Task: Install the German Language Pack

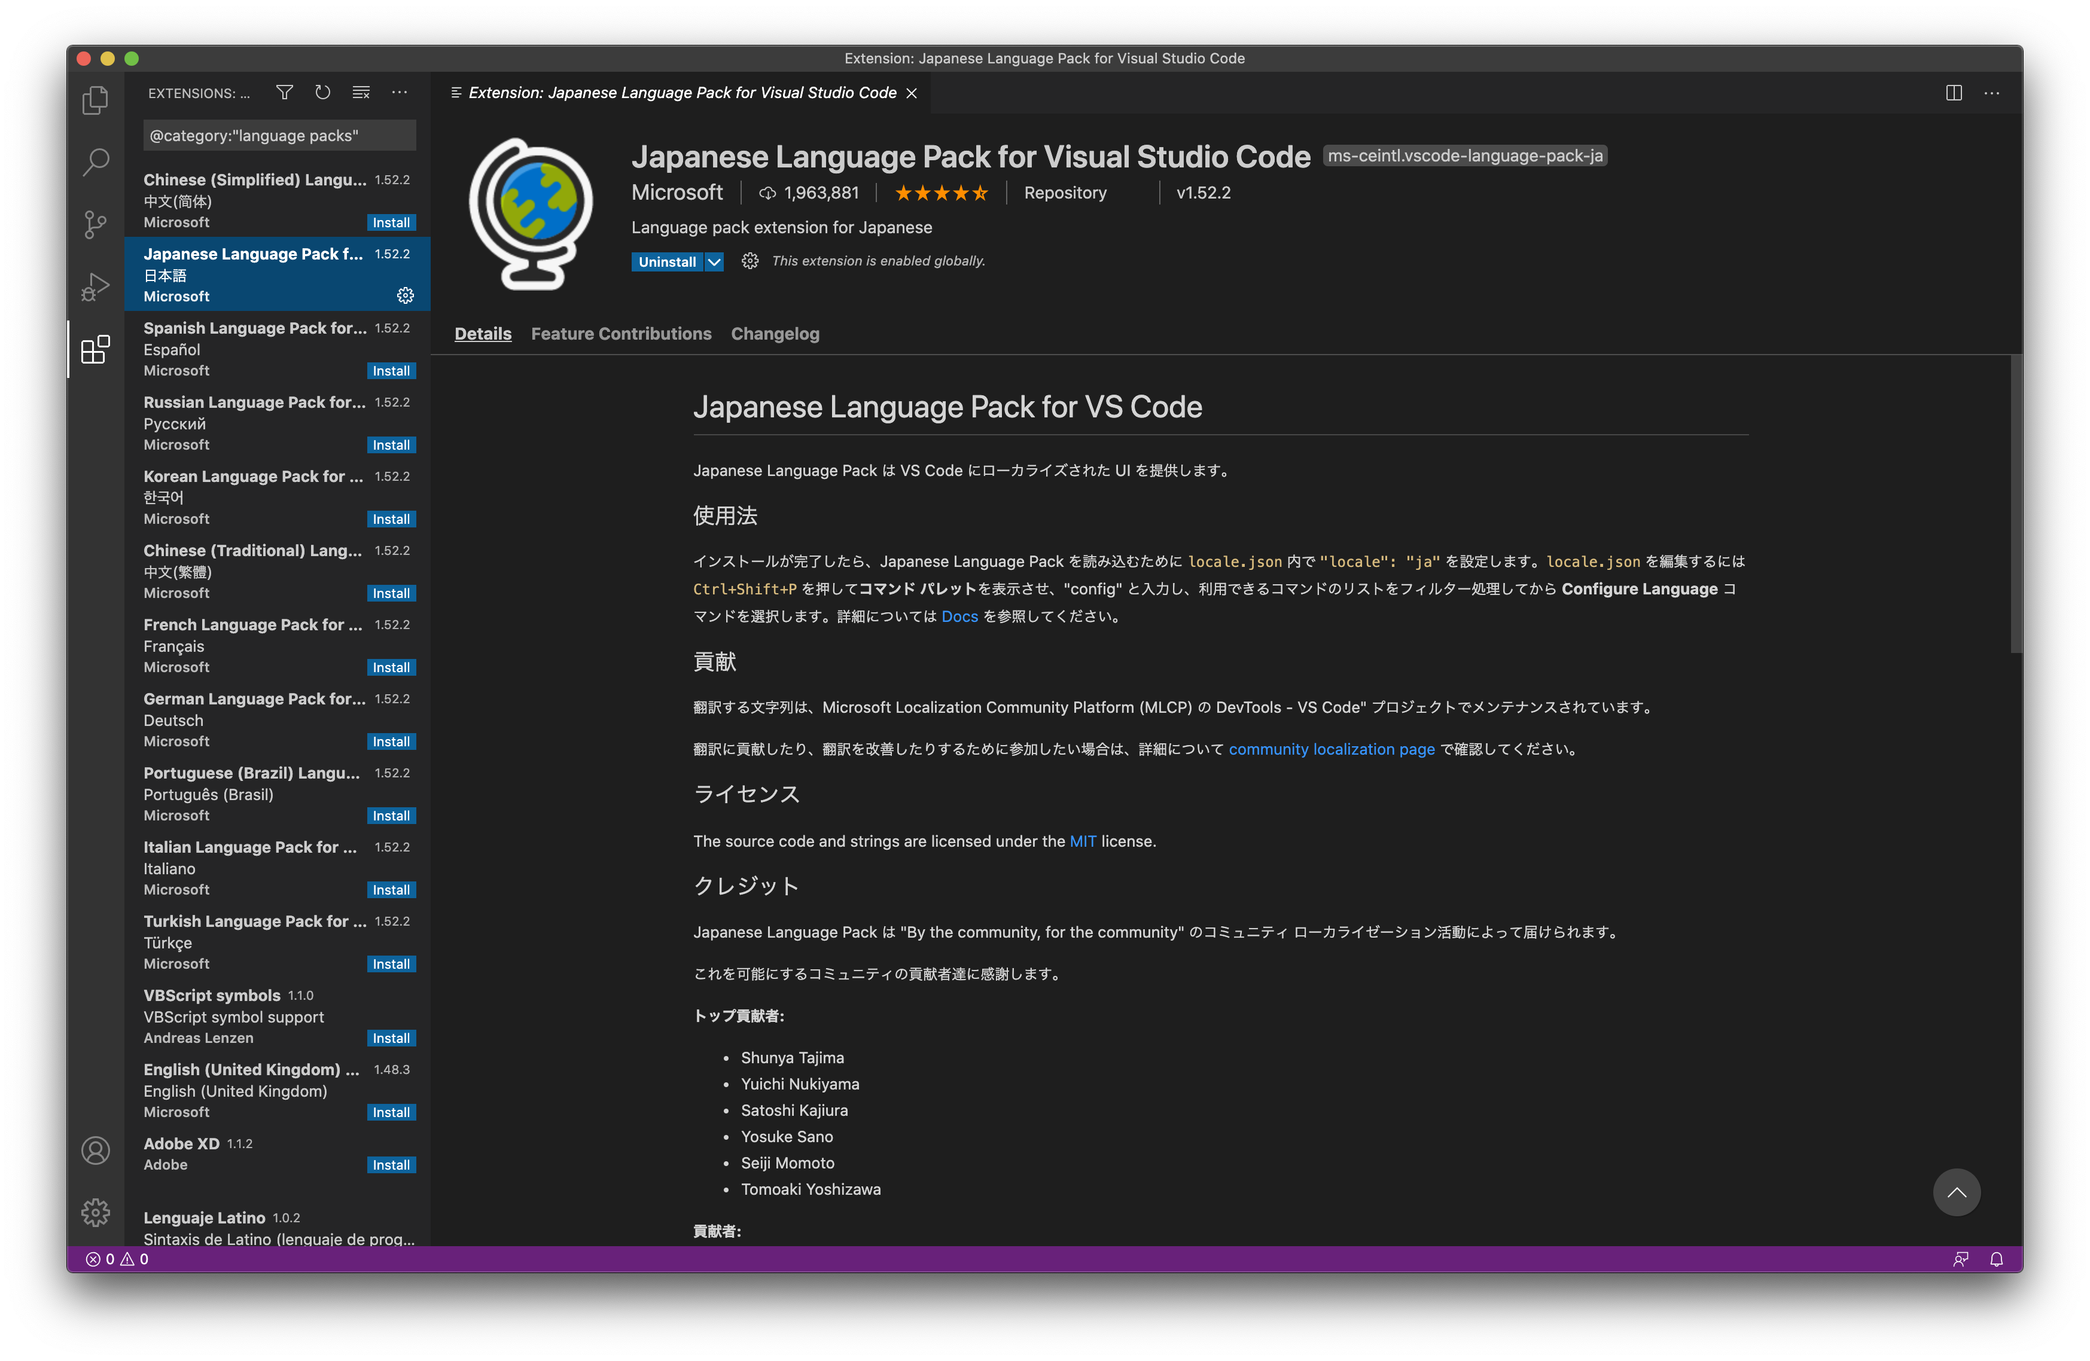Action: (x=391, y=742)
